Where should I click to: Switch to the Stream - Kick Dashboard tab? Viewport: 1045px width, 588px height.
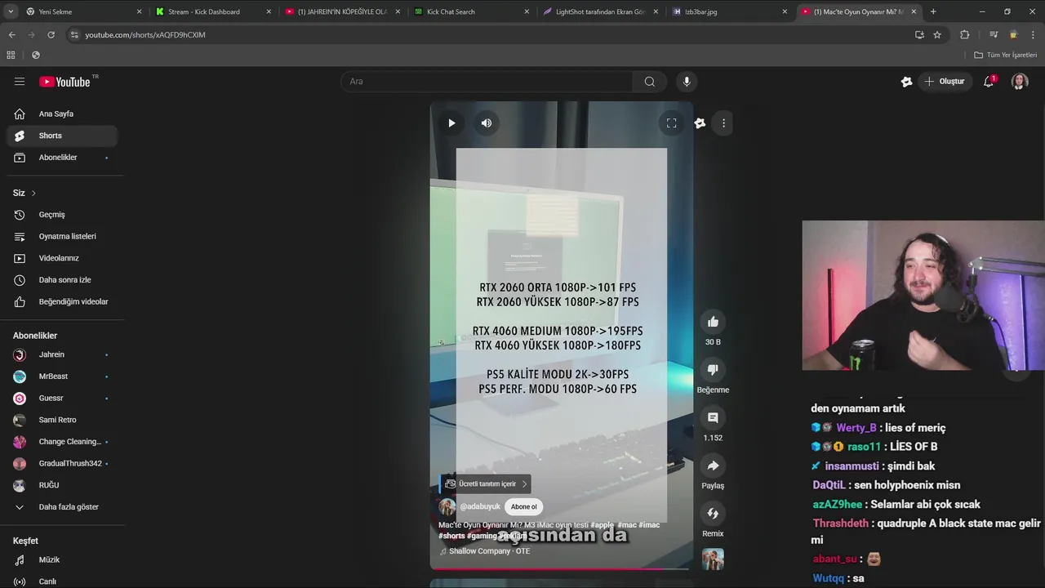[212, 11]
